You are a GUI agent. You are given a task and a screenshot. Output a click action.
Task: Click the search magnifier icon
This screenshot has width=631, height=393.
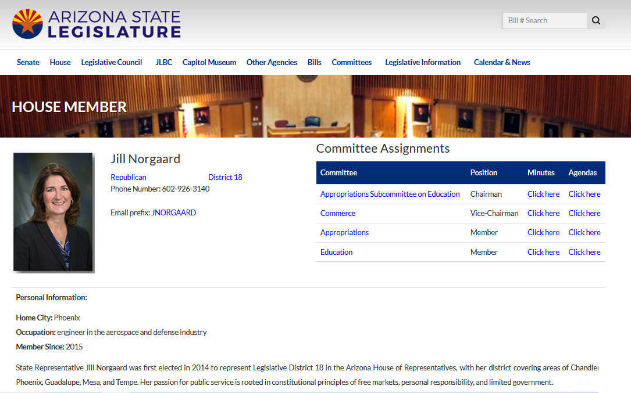click(596, 20)
